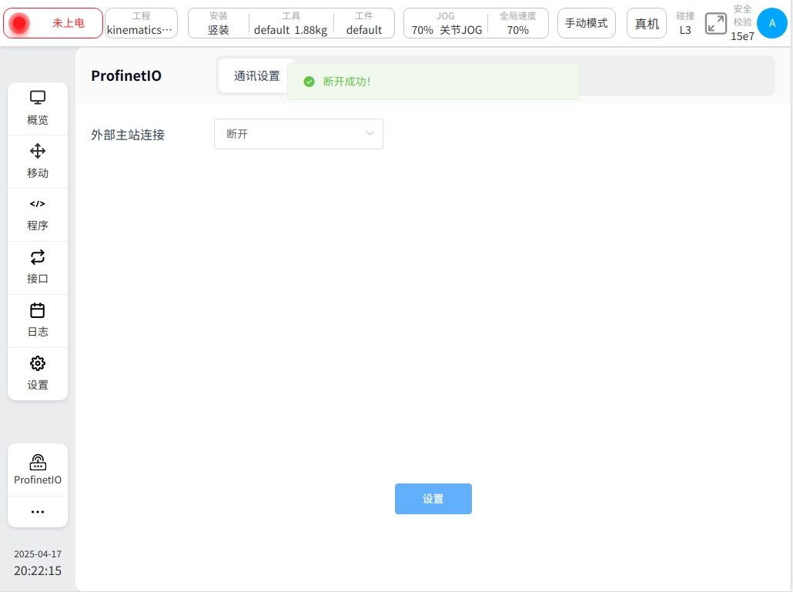Open the 接口 interface sidebar icon
The height and width of the screenshot is (592, 793).
tap(38, 258)
